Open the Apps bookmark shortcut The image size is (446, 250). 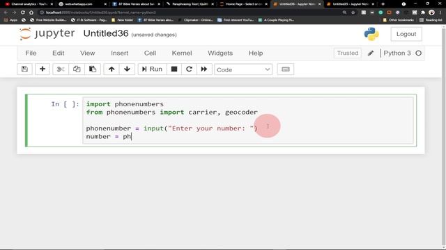(11, 20)
